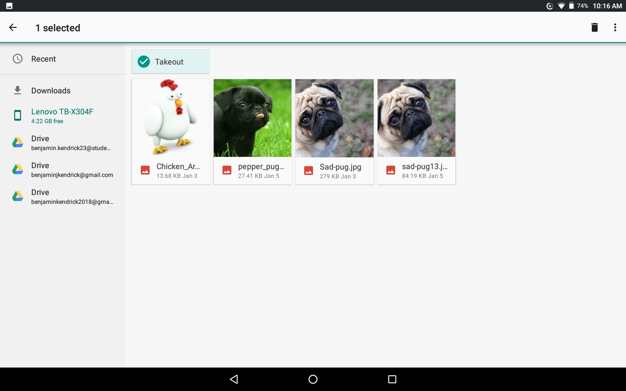Uncheck the Takeout folder checkmark

tap(144, 62)
